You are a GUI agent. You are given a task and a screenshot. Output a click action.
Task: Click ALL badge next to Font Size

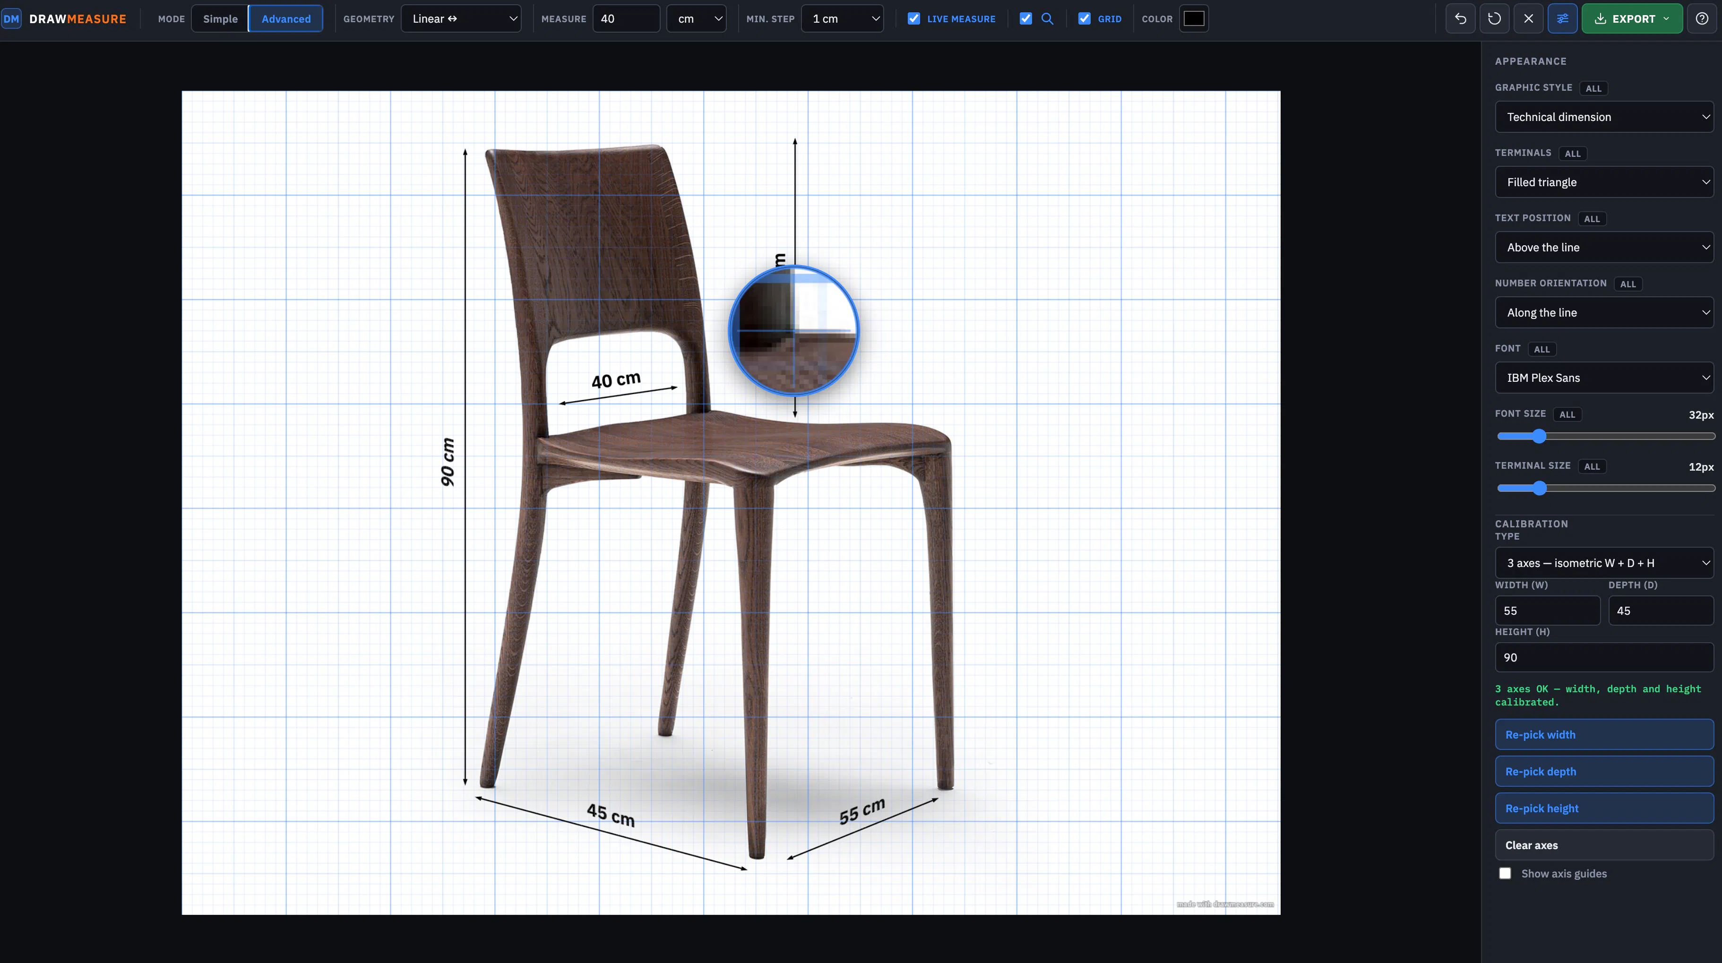coord(1567,414)
